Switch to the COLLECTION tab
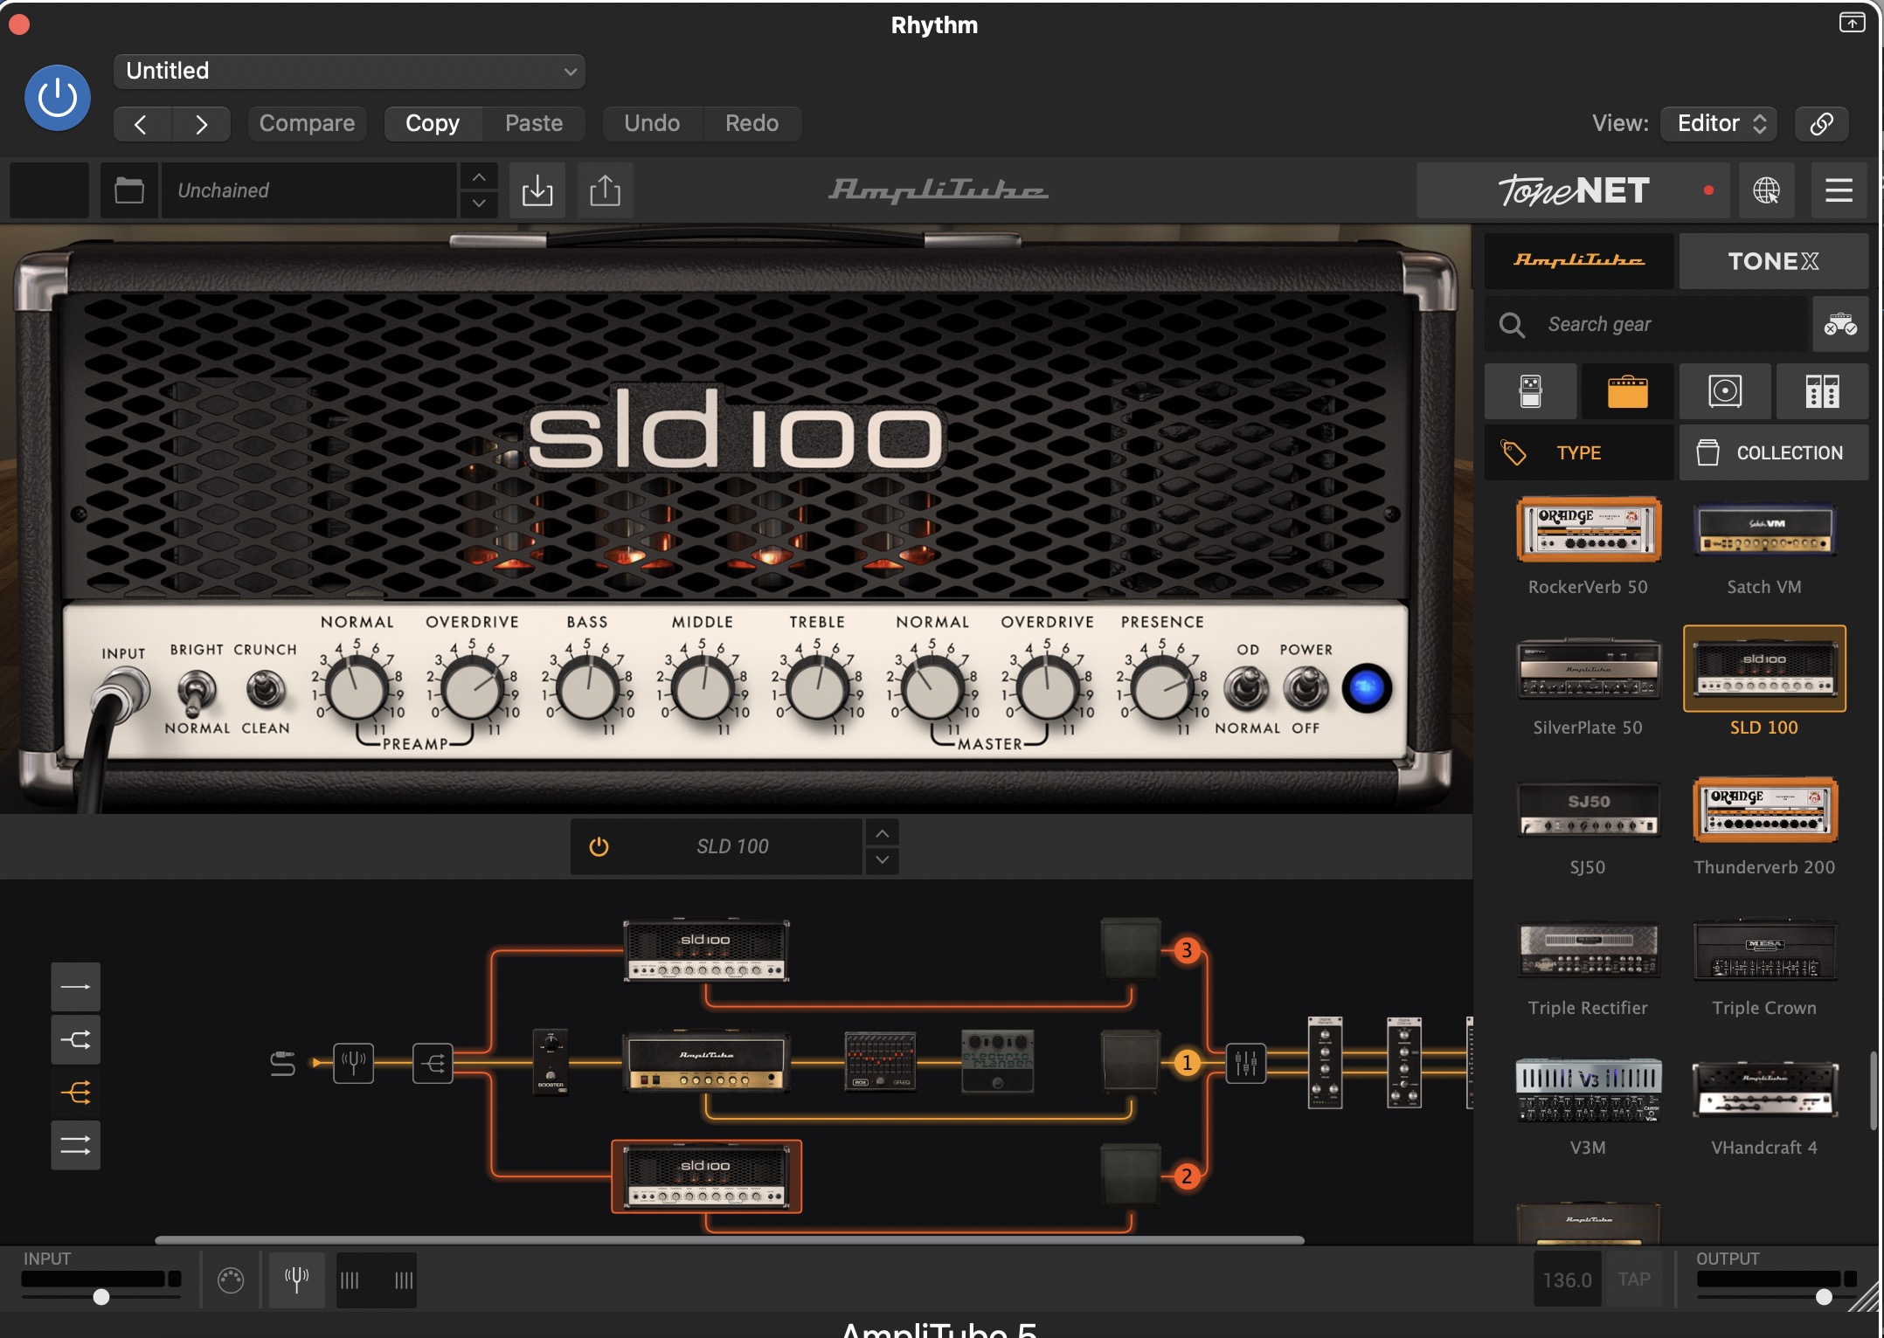 point(1772,452)
